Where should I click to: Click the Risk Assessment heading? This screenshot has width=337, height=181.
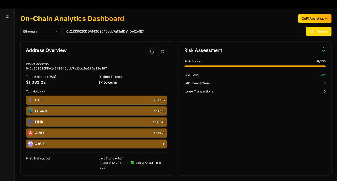point(203,50)
